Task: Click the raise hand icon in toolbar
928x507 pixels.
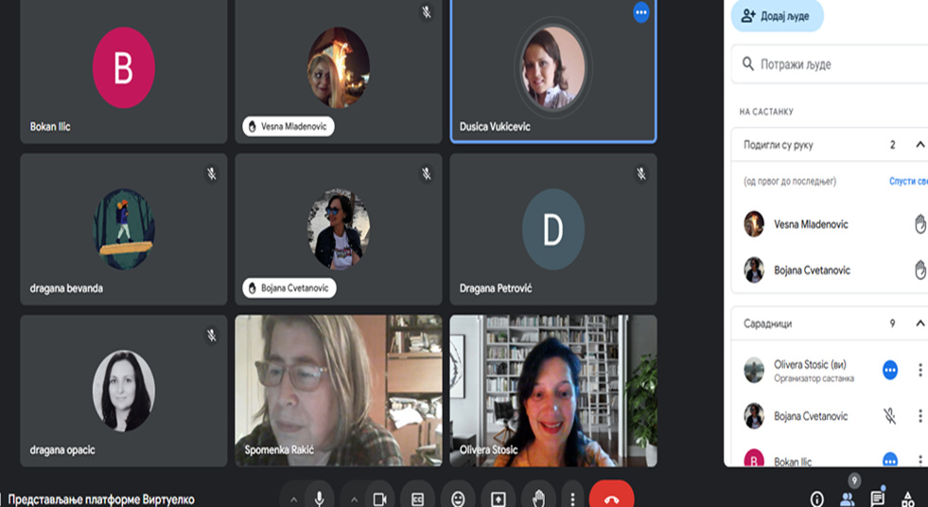Action: pyautogui.click(x=539, y=498)
